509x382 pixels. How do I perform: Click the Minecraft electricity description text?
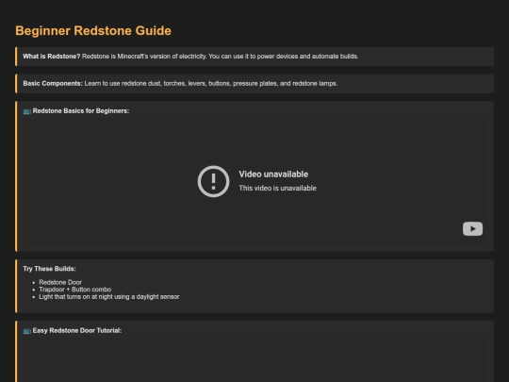[x=220, y=57]
